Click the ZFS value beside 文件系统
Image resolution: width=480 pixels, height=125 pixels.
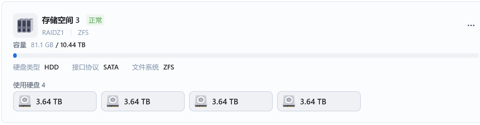(169, 67)
